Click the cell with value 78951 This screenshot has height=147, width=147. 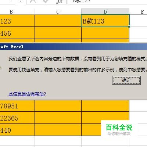point(17,106)
